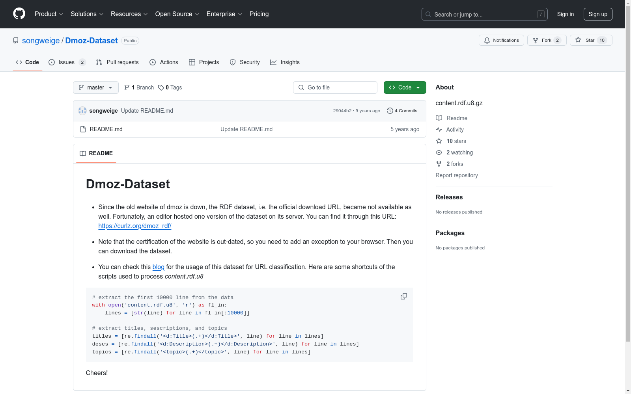This screenshot has height=394, width=631.
Task: Open the green Code dropdown button
Action: point(405,87)
